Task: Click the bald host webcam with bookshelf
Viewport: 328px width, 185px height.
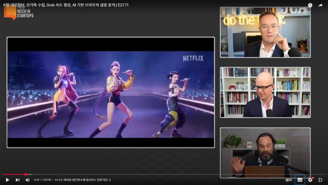Action: point(265,92)
